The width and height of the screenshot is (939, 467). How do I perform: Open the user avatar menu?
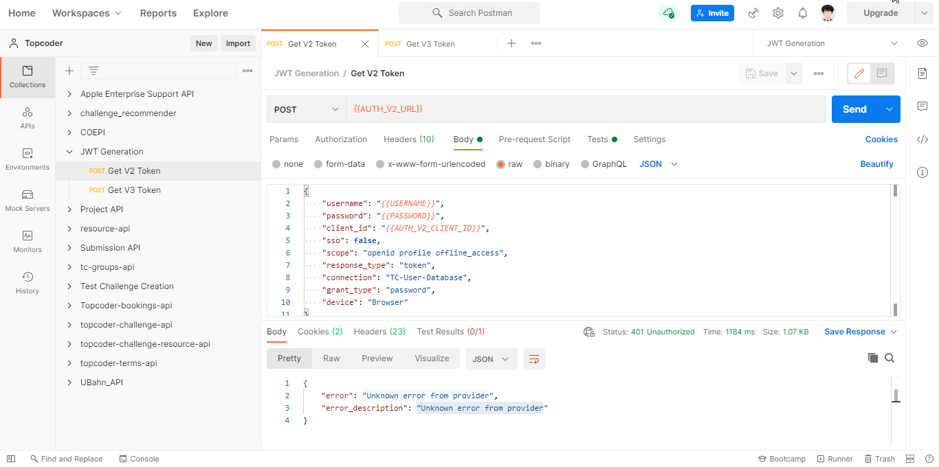click(828, 13)
